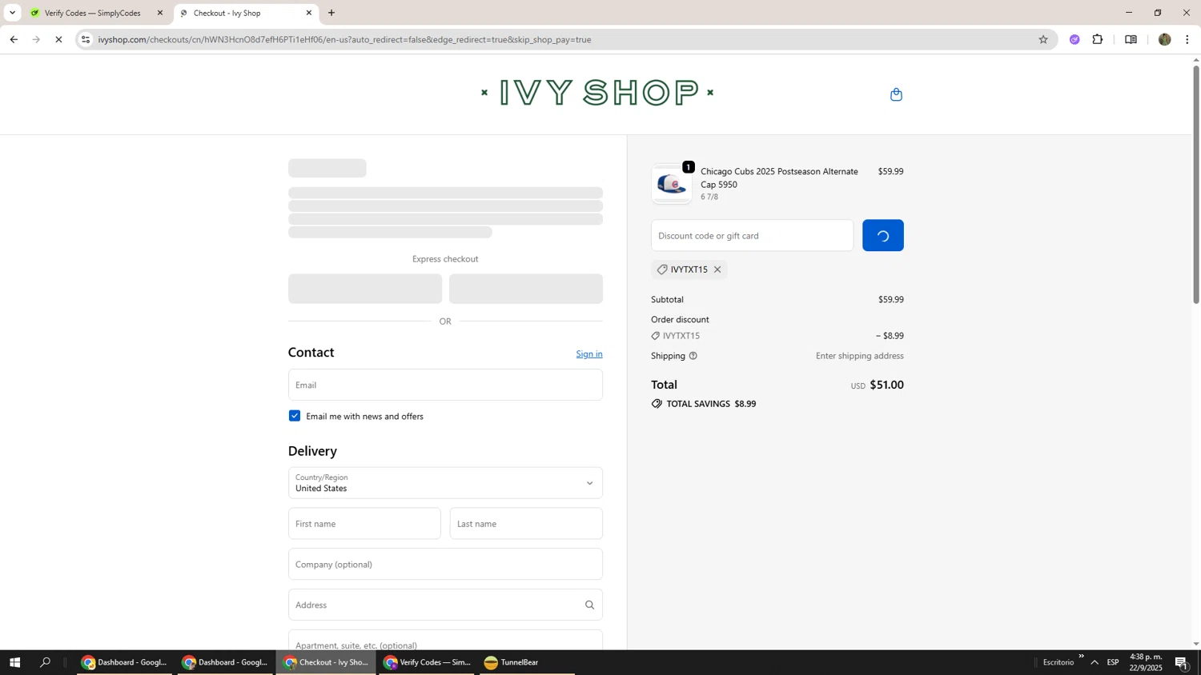The width and height of the screenshot is (1201, 675).
Task: Open TunnelBear from the taskbar
Action: click(527, 662)
